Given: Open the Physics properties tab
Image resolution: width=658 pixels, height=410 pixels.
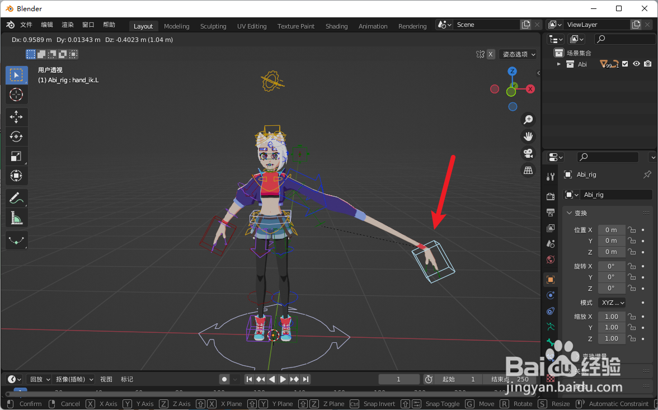Looking at the screenshot, I should coord(551,295).
